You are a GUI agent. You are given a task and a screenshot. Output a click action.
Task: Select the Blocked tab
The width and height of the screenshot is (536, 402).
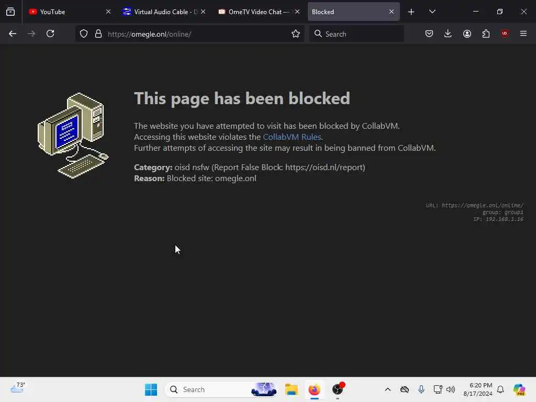(353, 12)
